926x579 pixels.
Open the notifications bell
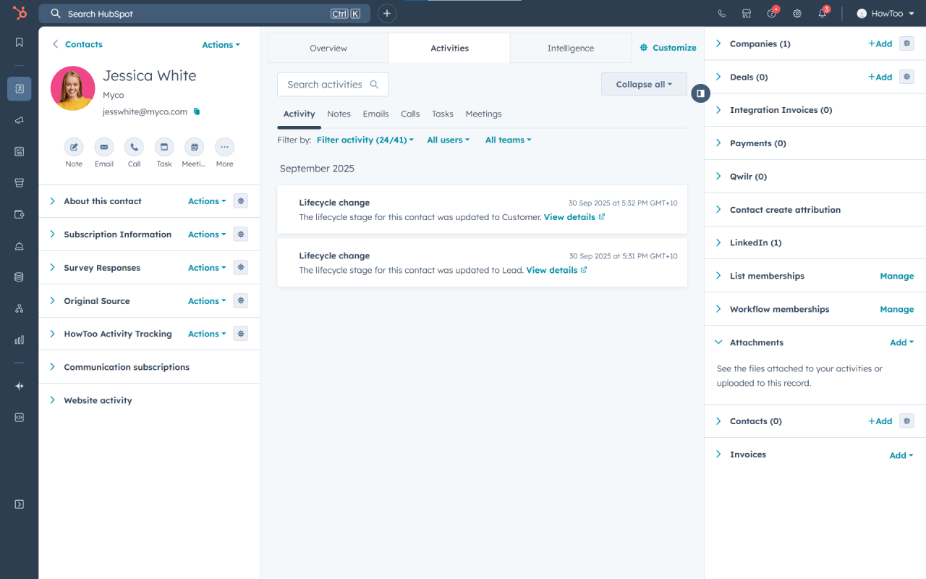pos(823,14)
